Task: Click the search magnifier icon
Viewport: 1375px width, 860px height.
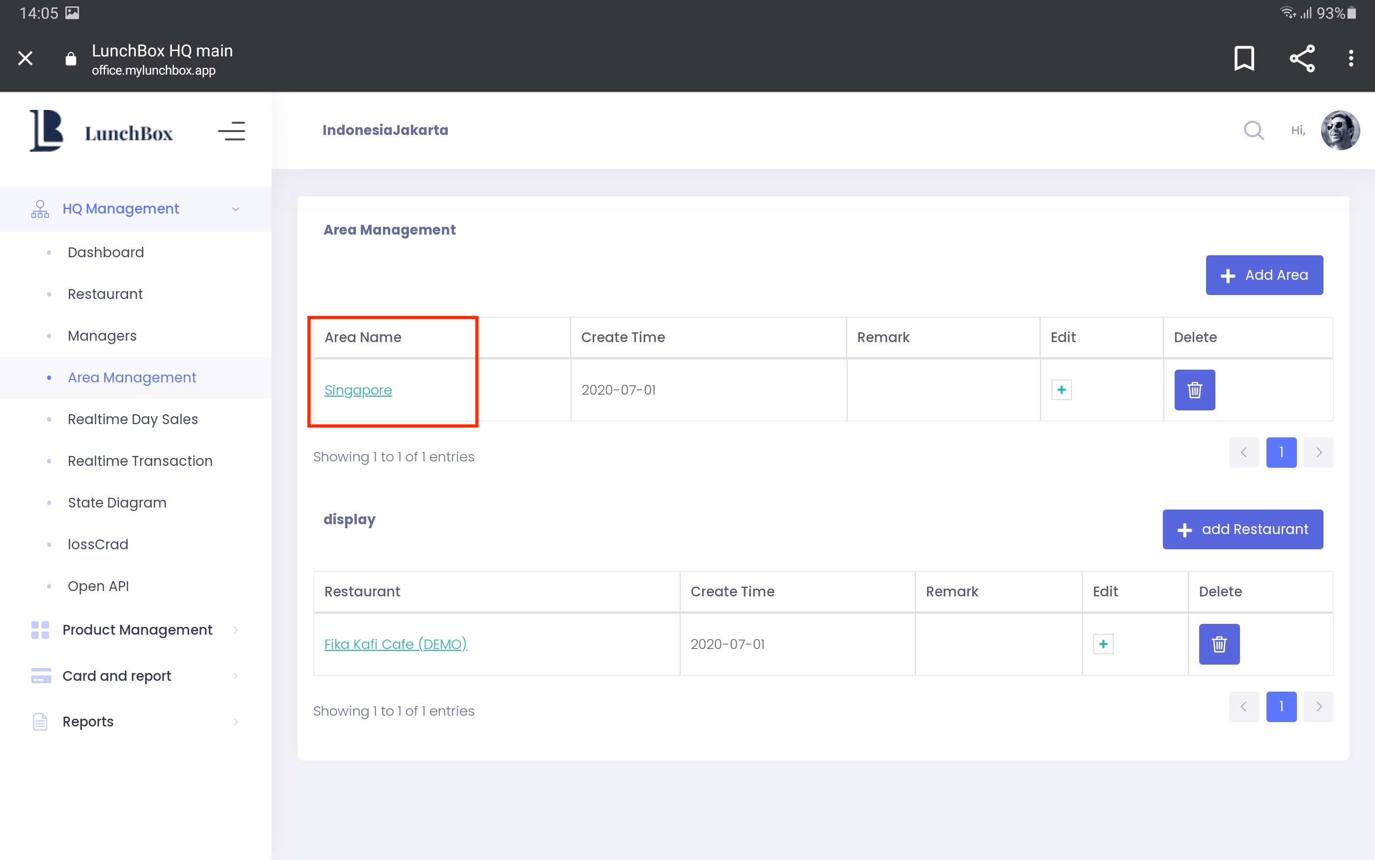Action: tap(1253, 130)
